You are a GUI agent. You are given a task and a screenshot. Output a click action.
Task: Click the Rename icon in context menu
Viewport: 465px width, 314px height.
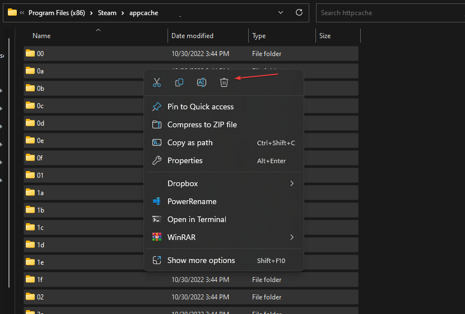pos(202,82)
